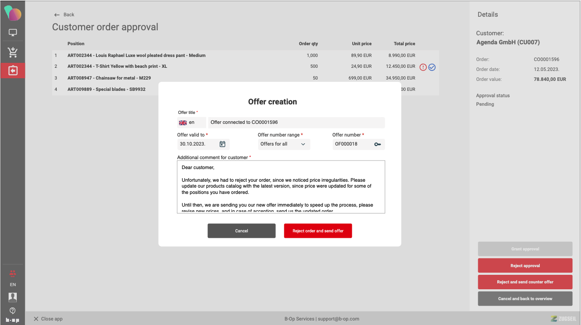Click Cancel in Offer creation dialog
This screenshot has width=581, height=325.
pyautogui.click(x=241, y=231)
